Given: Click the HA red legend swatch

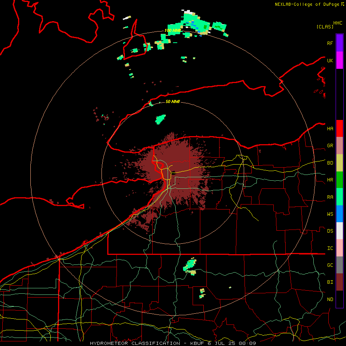Looking at the screenshot, I should tap(339, 128).
